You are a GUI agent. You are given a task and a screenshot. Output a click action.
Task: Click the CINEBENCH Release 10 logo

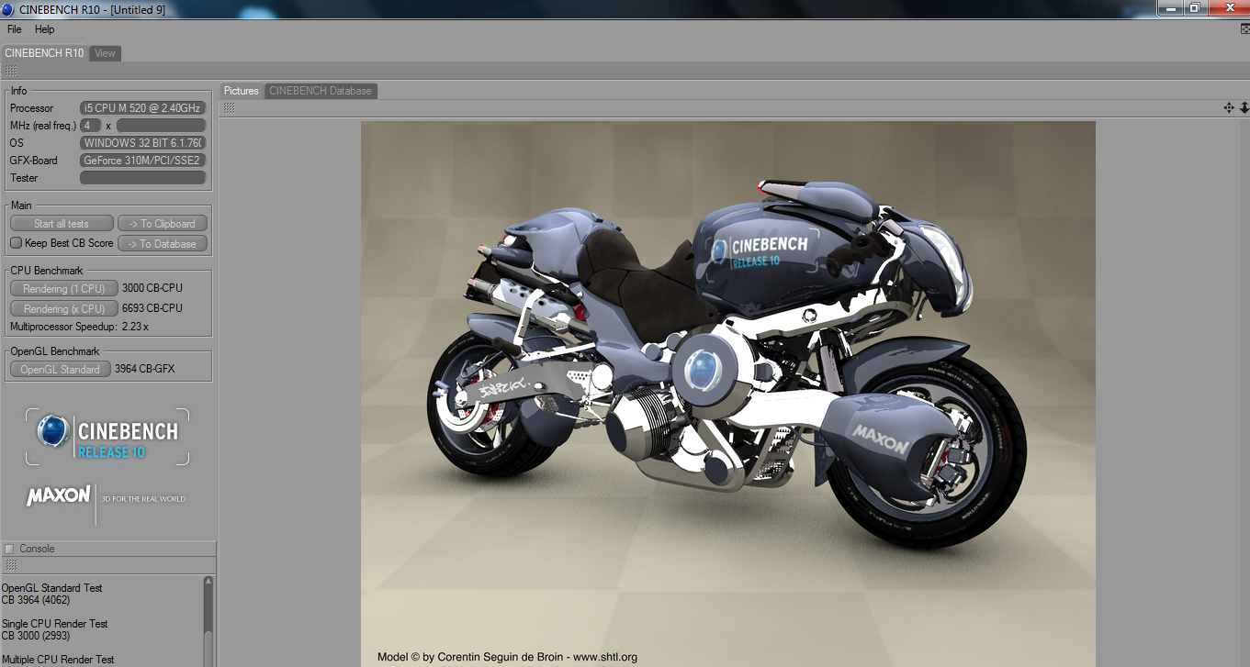107,438
